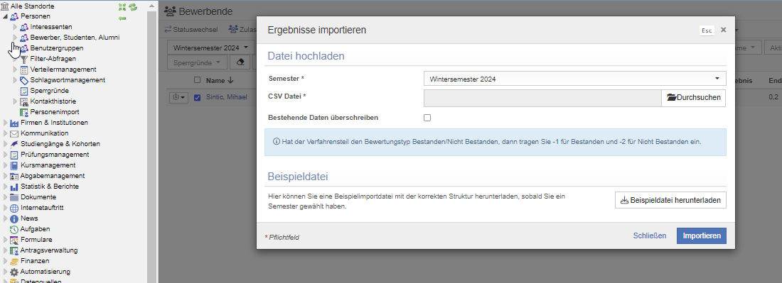Image resolution: width=782 pixels, height=283 pixels.
Task: Open the Semester dropdown in the dialog
Action: click(574, 79)
